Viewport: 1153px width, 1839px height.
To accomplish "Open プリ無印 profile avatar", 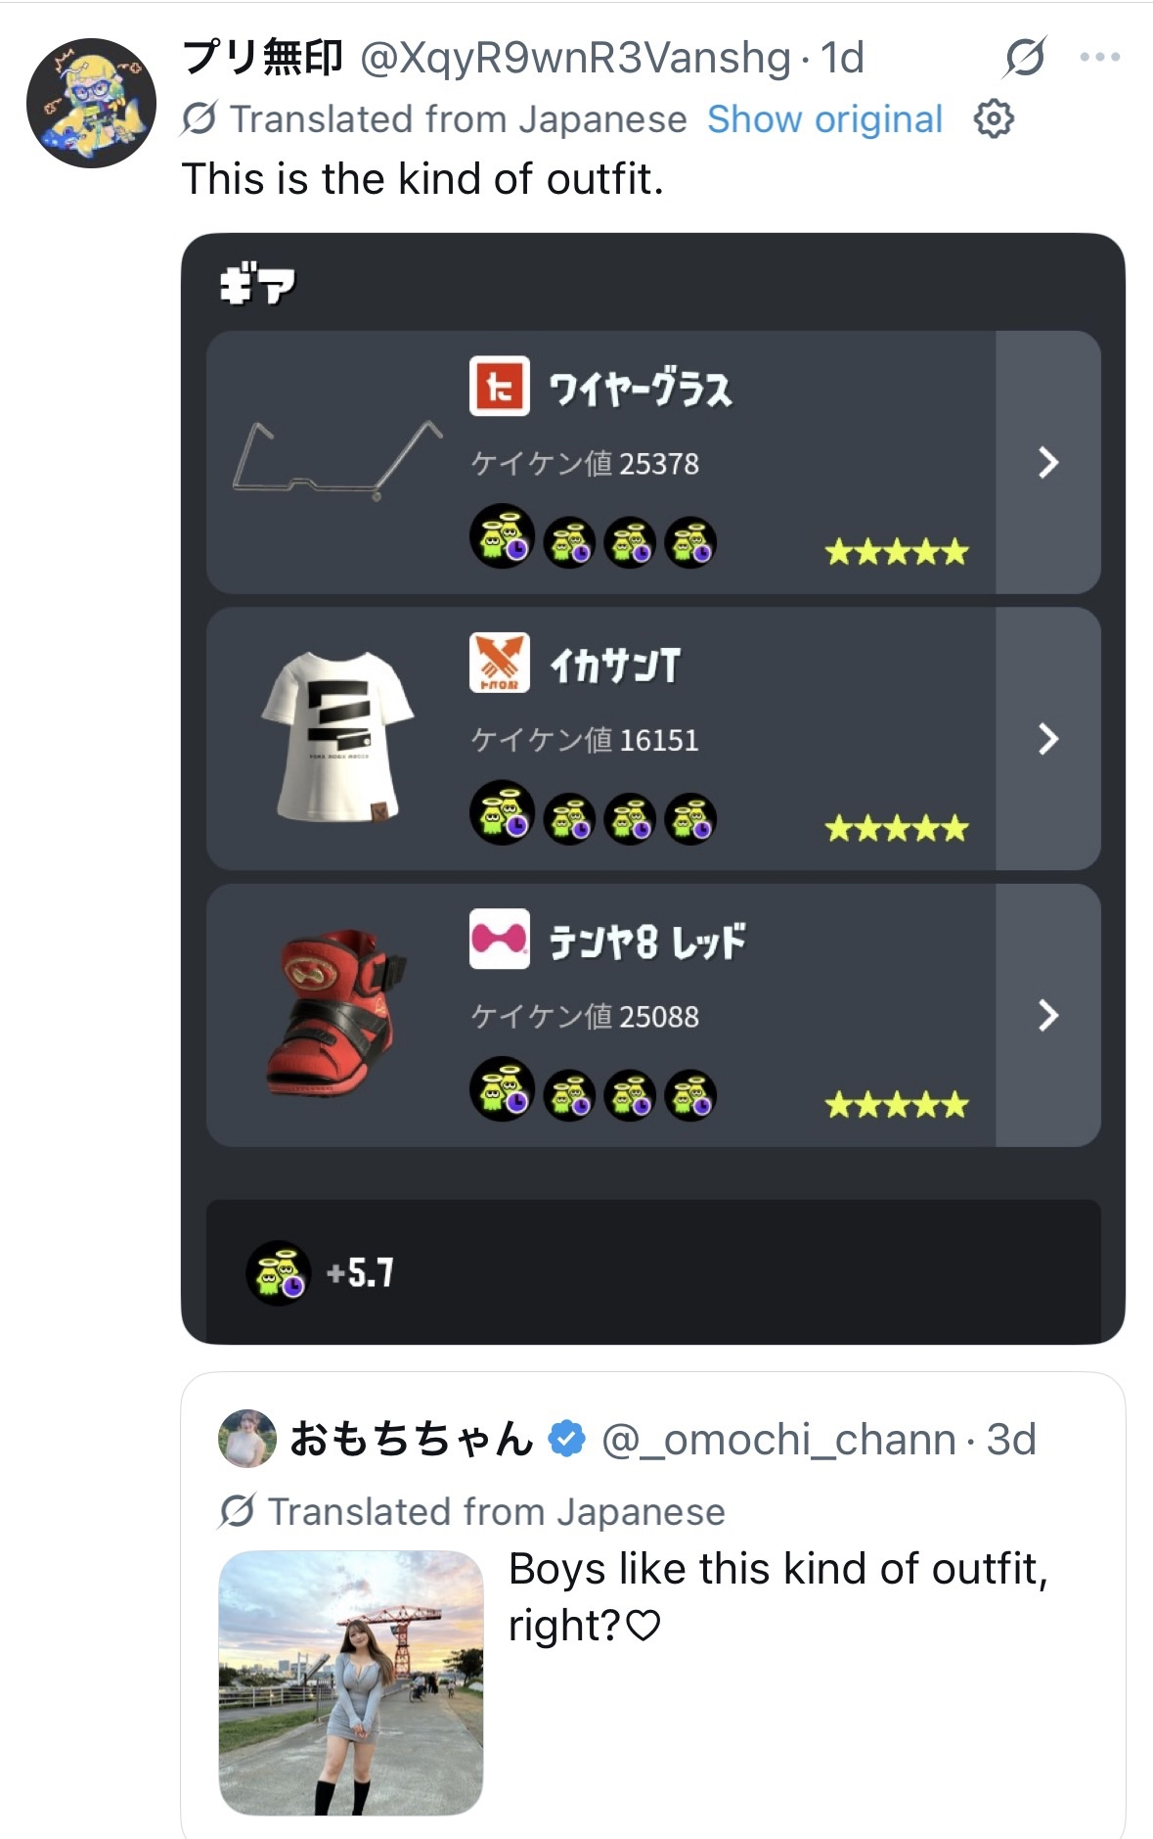I will coord(91,103).
